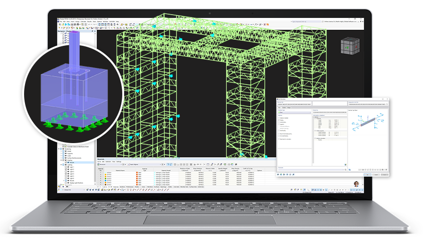Select the Surface Reinforcements tree row
Image resolution: width=423 pixels, height=238 pixels.
pyautogui.click(x=78, y=158)
